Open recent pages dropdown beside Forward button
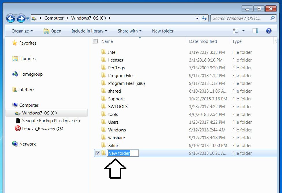This screenshot has height=193, width=282. pyautogui.click(x=28, y=18)
